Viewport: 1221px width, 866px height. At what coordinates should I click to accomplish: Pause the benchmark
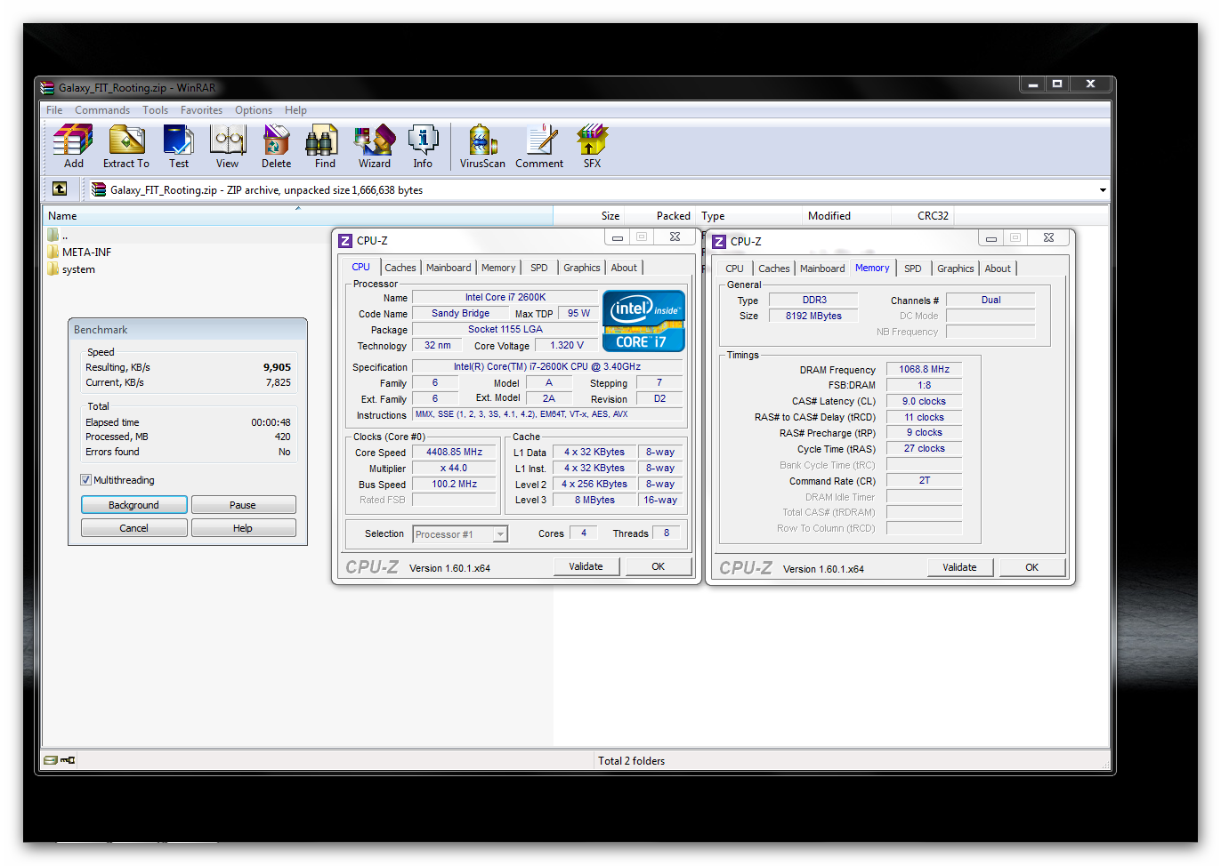[243, 505]
